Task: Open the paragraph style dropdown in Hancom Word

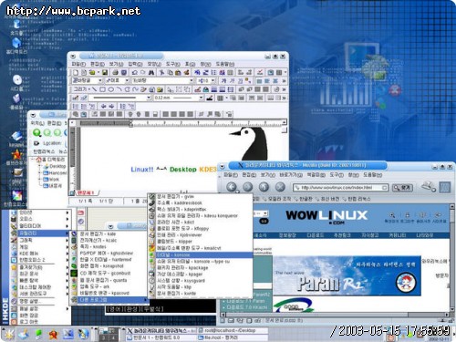Action: pos(99,80)
